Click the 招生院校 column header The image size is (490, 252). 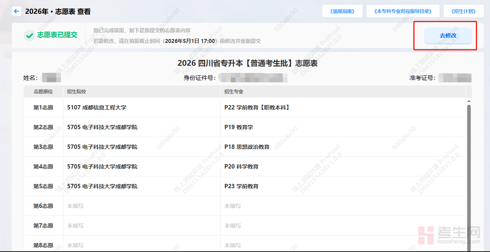pyautogui.click(x=76, y=92)
